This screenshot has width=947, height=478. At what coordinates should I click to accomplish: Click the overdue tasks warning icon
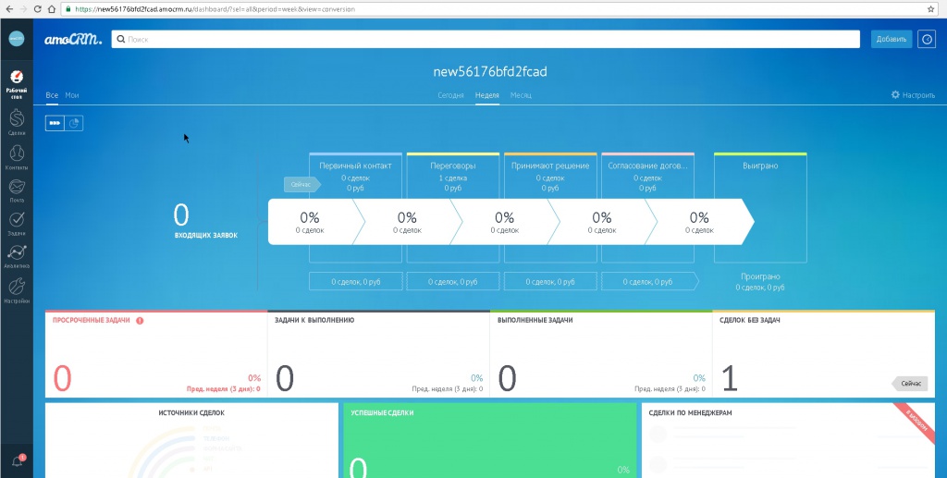[x=140, y=321]
